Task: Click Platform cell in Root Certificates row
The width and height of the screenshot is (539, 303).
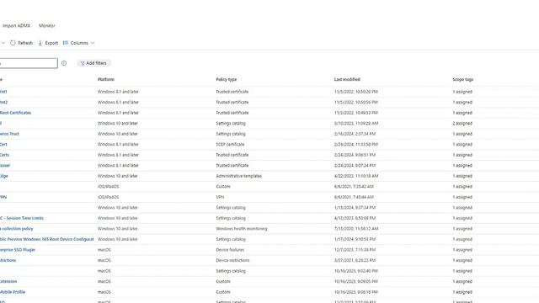Action: coord(118,113)
